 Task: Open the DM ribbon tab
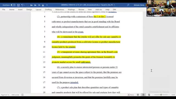click(114, 10)
